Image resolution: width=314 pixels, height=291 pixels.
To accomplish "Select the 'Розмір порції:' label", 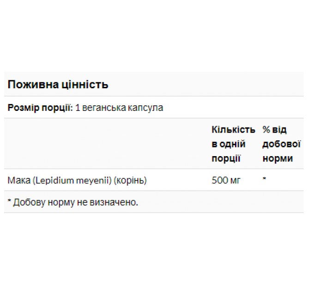I will pos(40,108).
